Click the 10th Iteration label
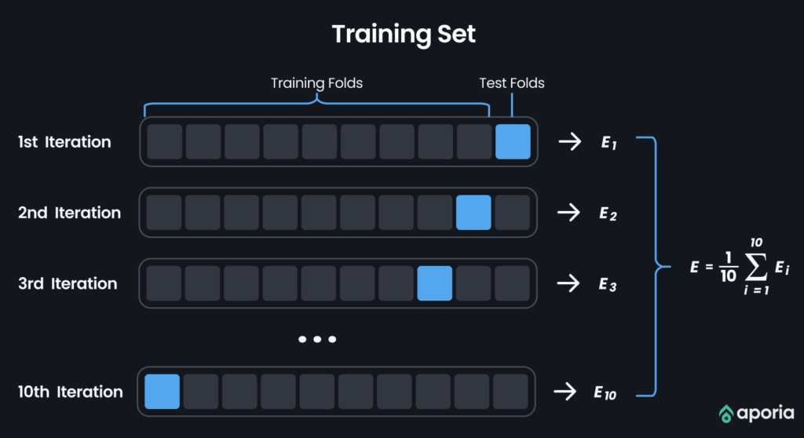 (x=70, y=392)
